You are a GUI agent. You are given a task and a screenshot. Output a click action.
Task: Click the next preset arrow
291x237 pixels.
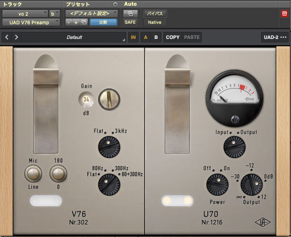point(17,37)
